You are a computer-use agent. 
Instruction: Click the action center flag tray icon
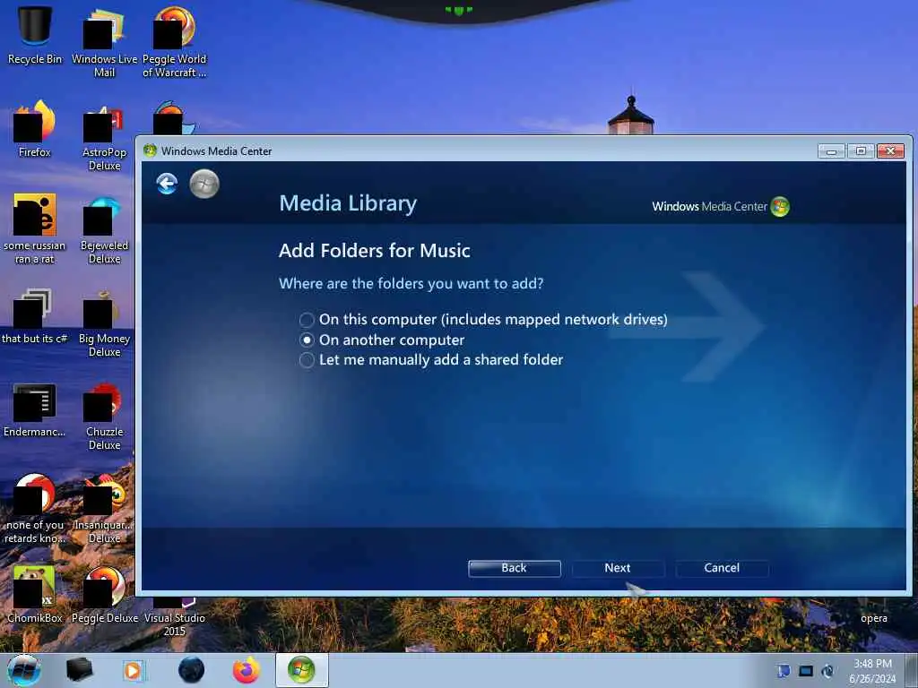(x=784, y=671)
